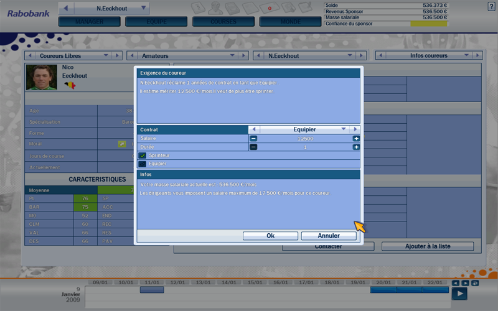The image size is (498, 311).
Task: Click right arrow of rider N.Eeckhout selector
Action: (x=361, y=55)
